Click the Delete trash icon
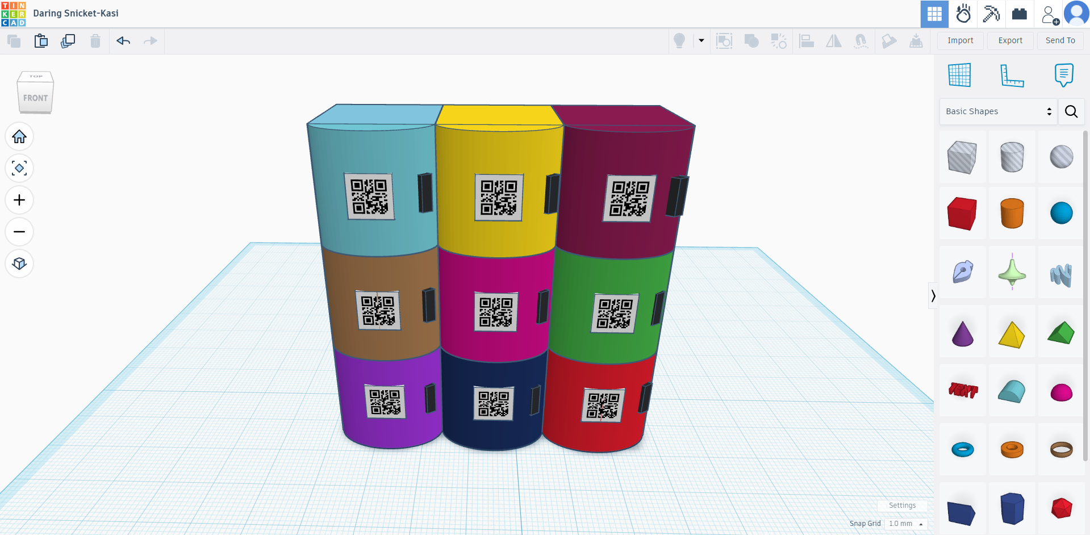 [95, 41]
